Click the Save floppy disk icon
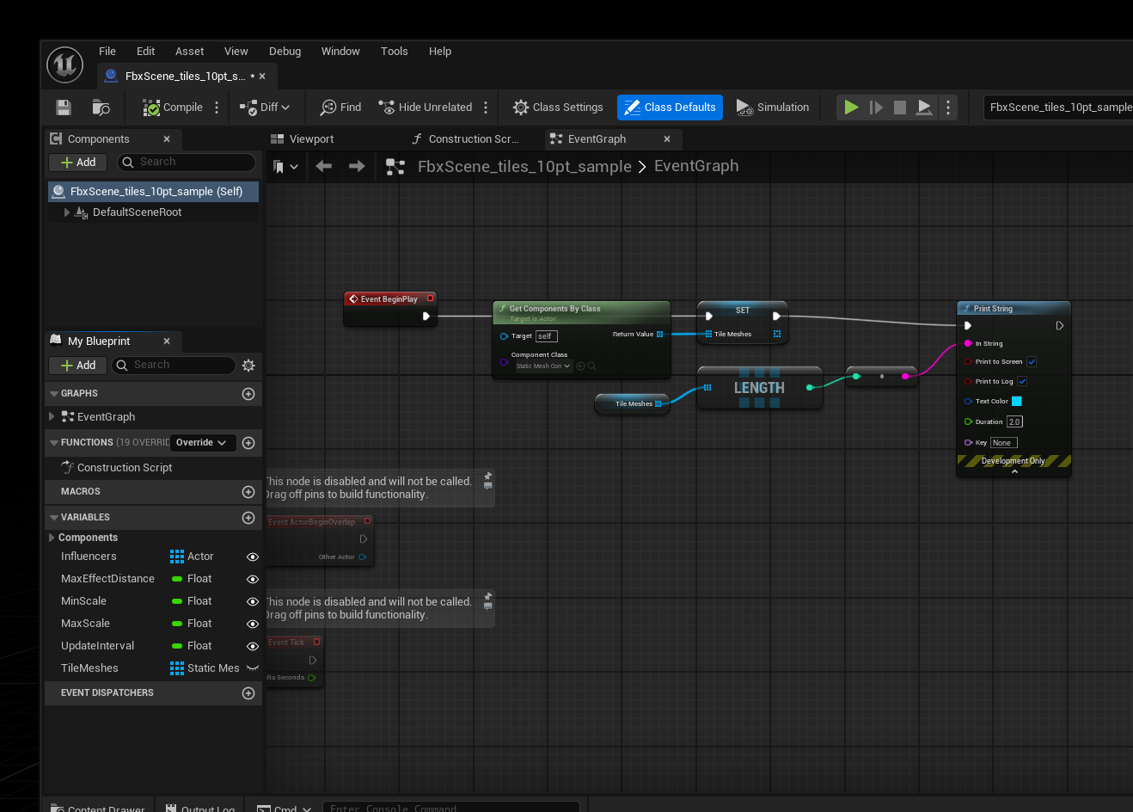This screenshot has width=1133, height=812. (64, 108)
